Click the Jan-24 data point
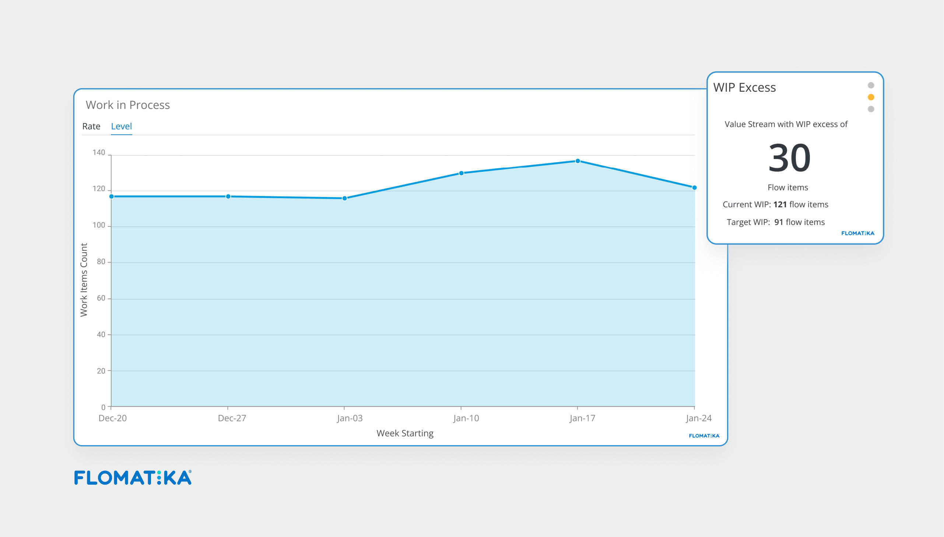Viewport: 944px width, 537px height. click(x=694, y=188)
